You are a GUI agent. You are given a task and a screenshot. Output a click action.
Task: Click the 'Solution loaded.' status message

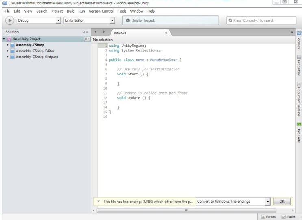tap(143, 20)
